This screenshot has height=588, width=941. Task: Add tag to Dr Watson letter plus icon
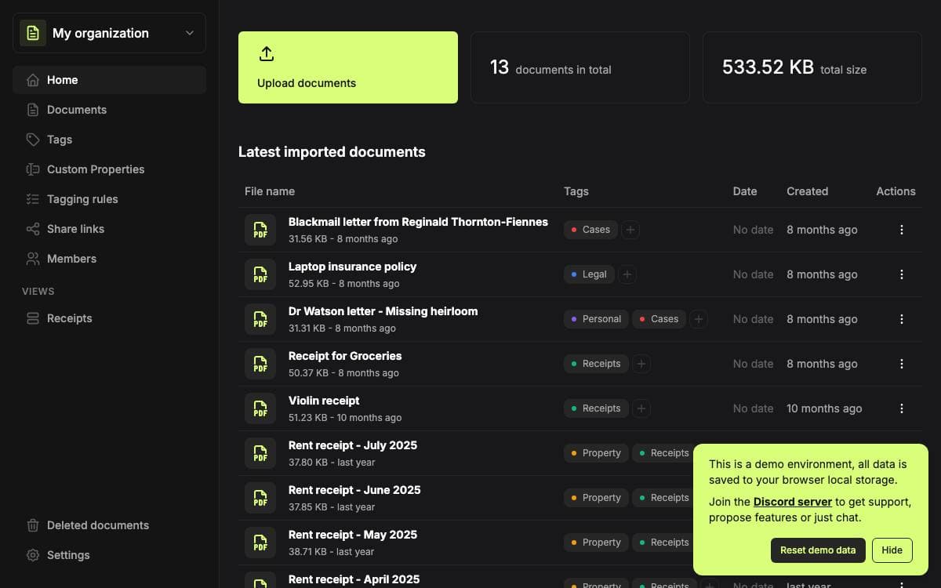click(x=699, y=319)
